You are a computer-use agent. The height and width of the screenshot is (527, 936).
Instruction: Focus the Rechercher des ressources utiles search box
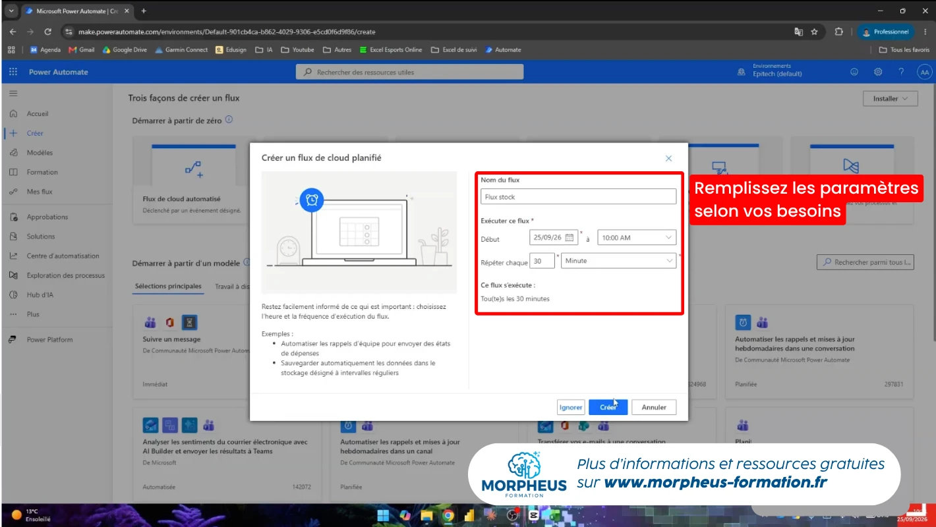pos(409,72)
